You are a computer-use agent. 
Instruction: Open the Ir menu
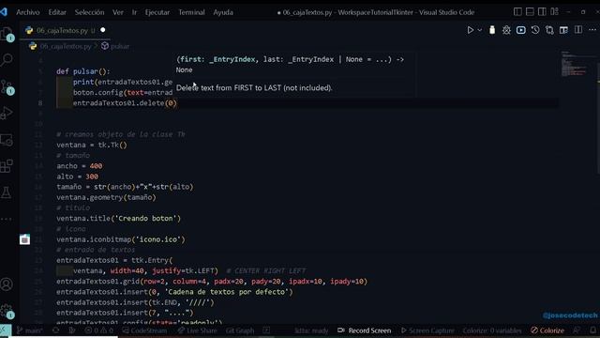click(134, 12)
